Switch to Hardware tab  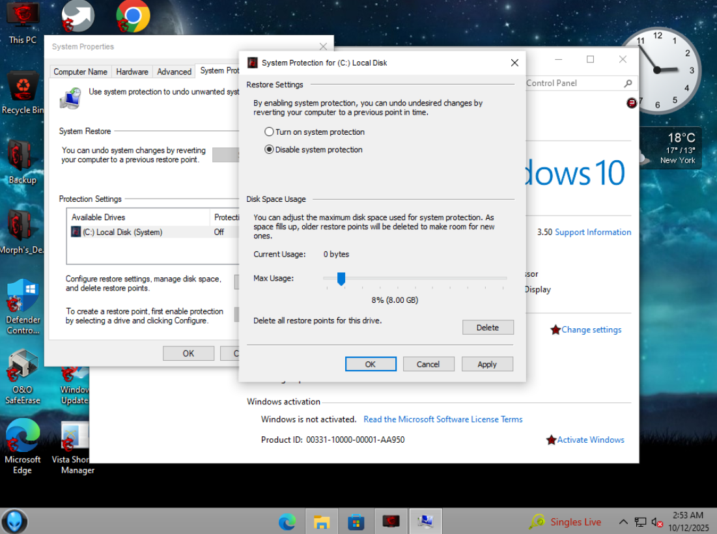132,72
